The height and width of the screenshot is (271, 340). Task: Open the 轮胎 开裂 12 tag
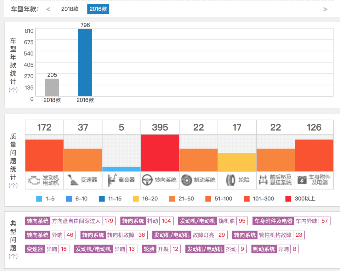tap(161, 249)
